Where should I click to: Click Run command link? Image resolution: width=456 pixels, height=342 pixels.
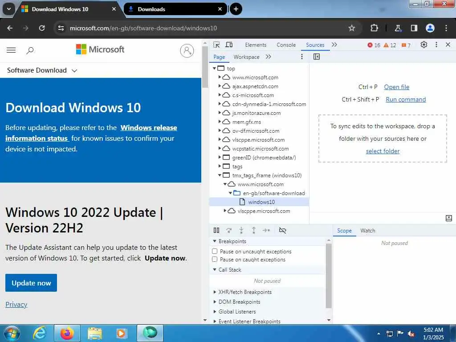point(406,99)
